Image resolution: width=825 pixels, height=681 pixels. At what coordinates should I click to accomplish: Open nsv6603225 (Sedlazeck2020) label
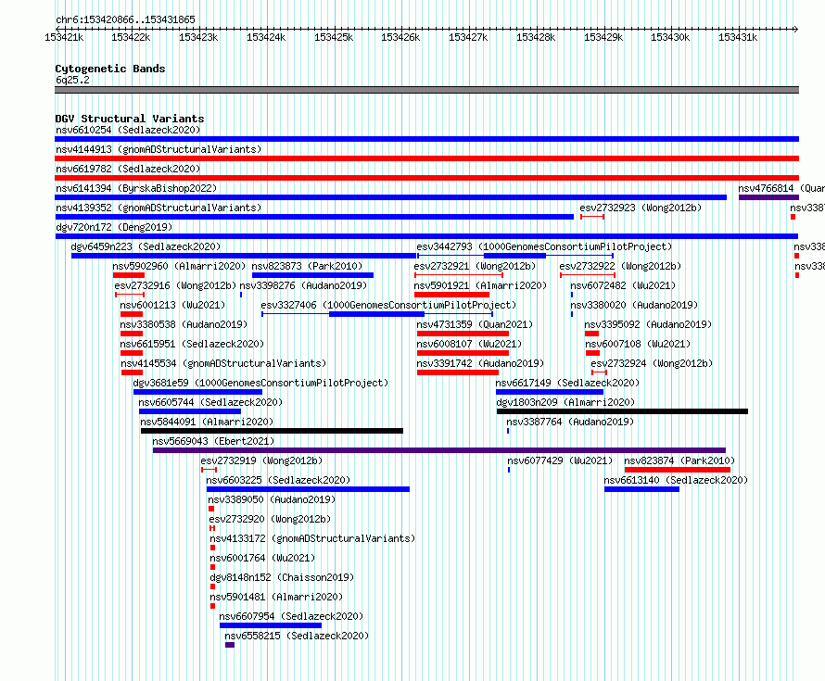tap(278, 480)
